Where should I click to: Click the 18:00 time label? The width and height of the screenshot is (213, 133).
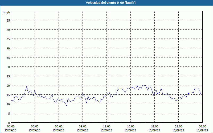coord(154,127)
